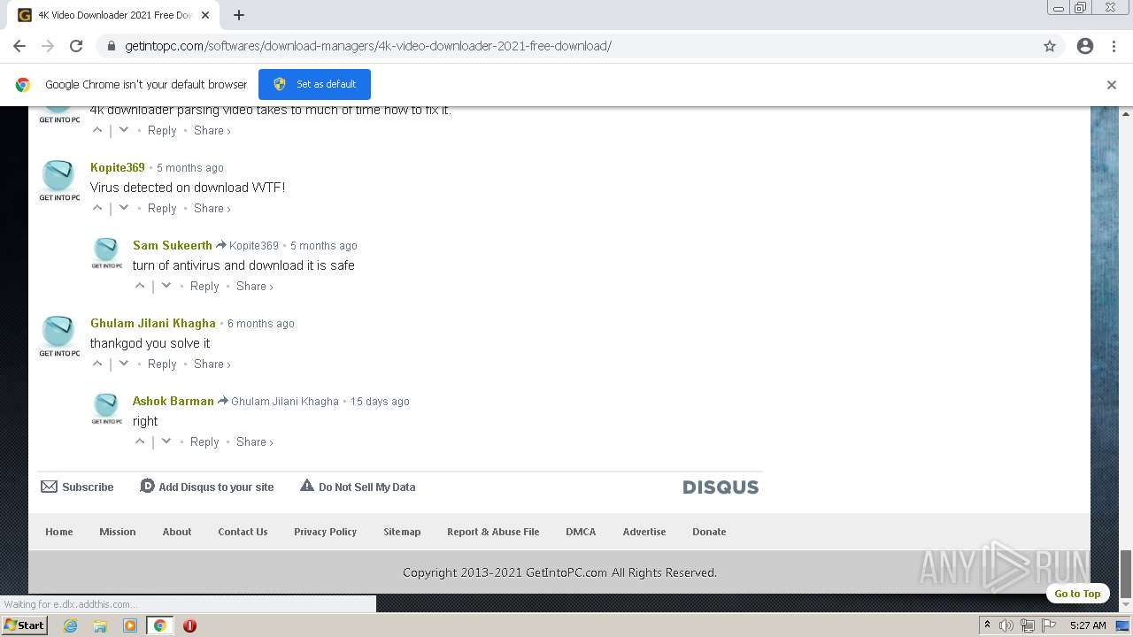The width and height of the screenshot is (1133, 637).
Task: Reply to Sam Sukeerth's comment
Action: click(204, 287)
